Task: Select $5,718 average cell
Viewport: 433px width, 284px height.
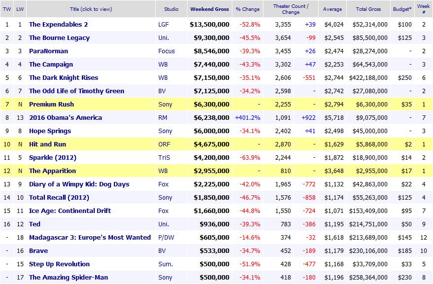Action: (334, 117)
